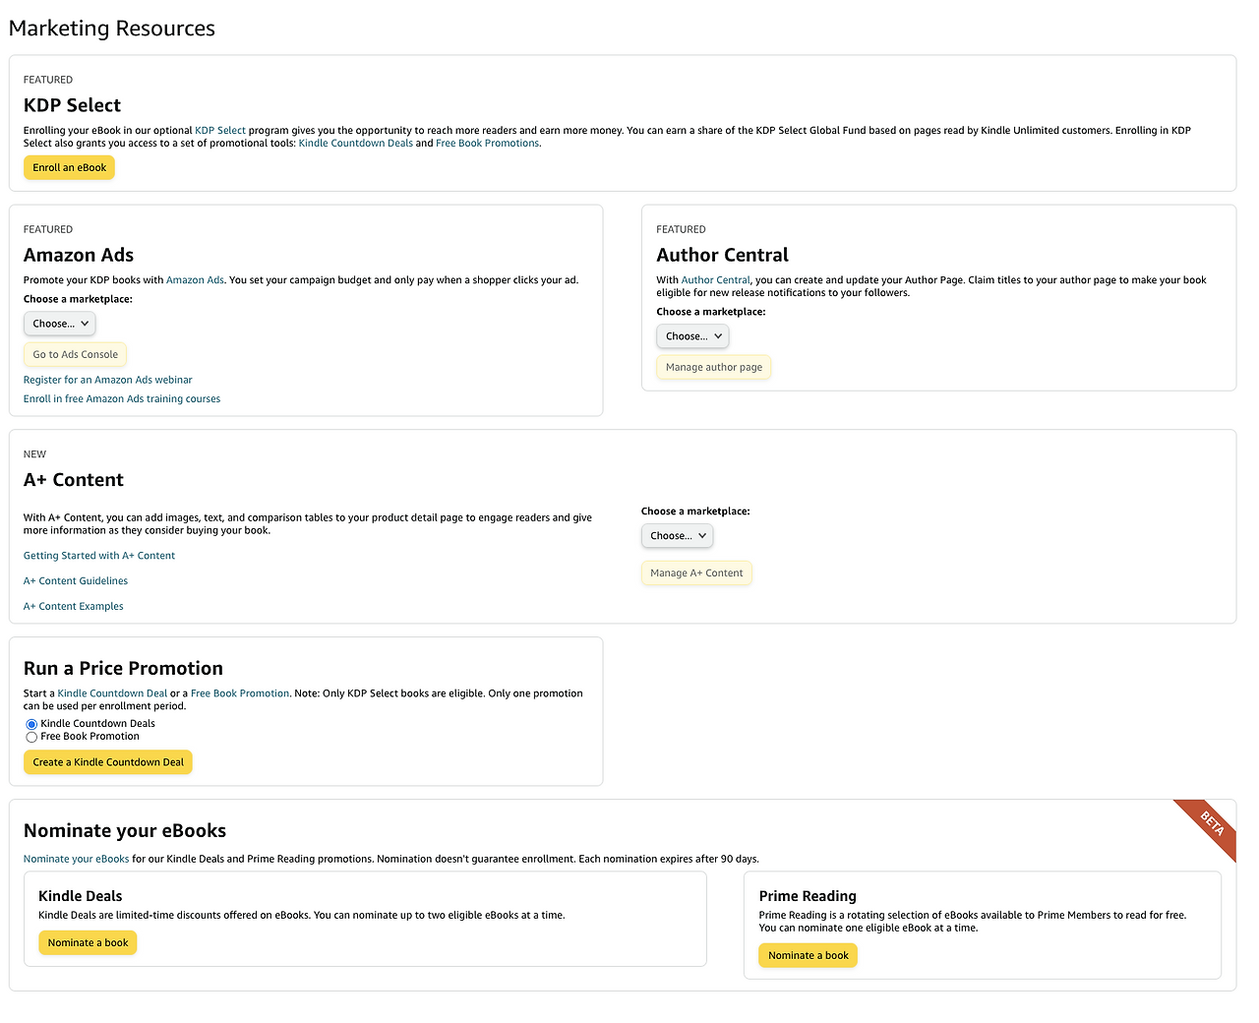Nominate a book for Kindle Deals
Viewport: 1259px width, 1023px height.
point(88,943)
